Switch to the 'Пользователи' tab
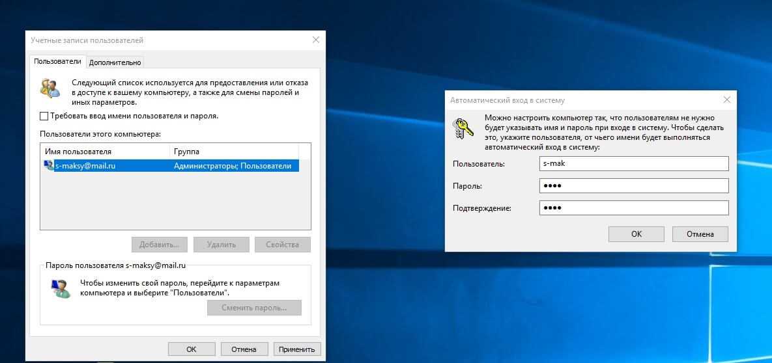This screenshot has width=772, height=363. 57,62
